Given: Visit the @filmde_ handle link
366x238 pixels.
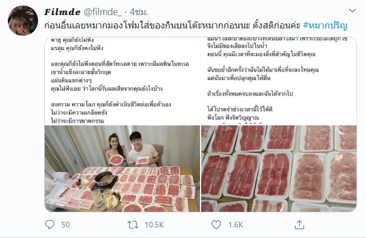Looking at the screenshot, I should [x=103, y=12].
